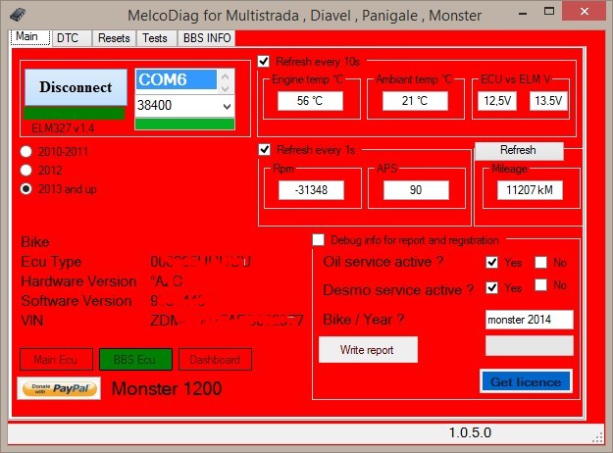
Task: Select the COM6 port field
Action: click(x=176, y=79)
